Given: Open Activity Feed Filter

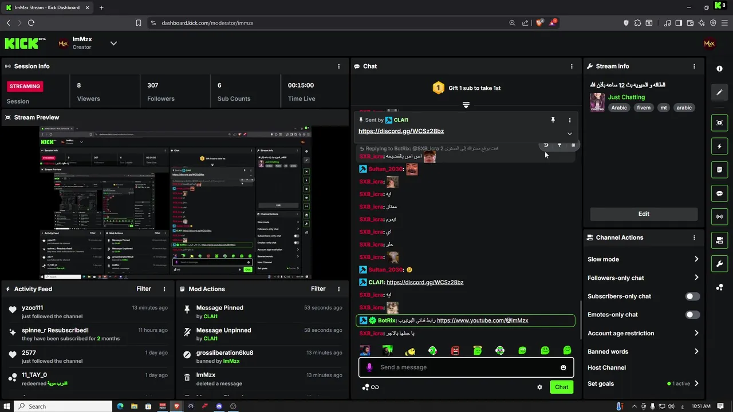Looking at the screenshot, I should pyautogui.click(x=144, y=289).
